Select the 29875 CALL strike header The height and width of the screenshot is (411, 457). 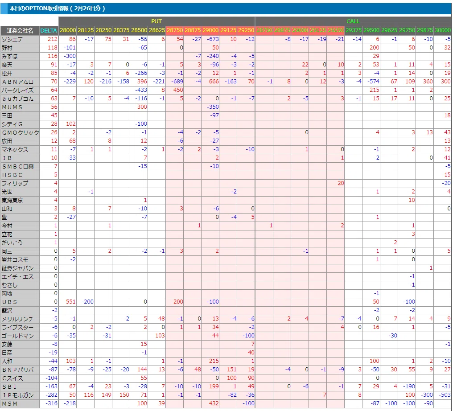coord(424,30)
